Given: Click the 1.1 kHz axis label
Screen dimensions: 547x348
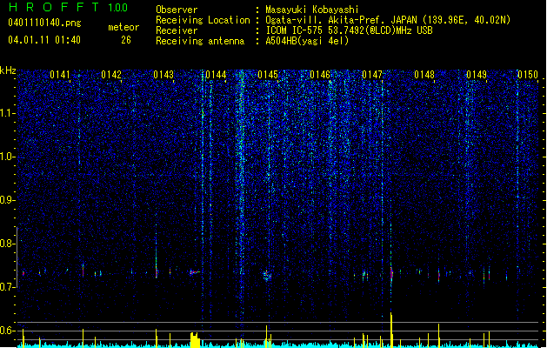Looking at the screenshot, I should (x=7, y=113).
